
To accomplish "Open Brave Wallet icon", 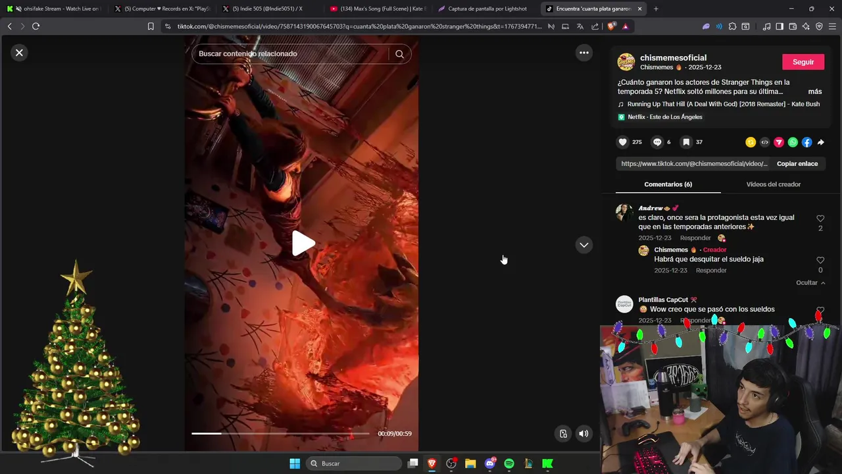I will pyautogui.click(x=793, y=26).
